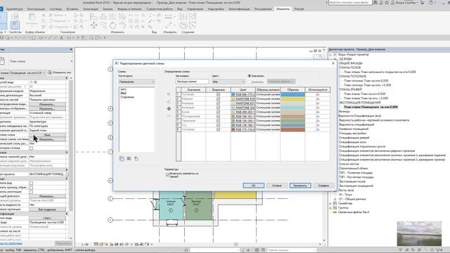Select the Rotate tool in Изменить panel
Screen dimensions: 450x253
click(x=112, y=25)
